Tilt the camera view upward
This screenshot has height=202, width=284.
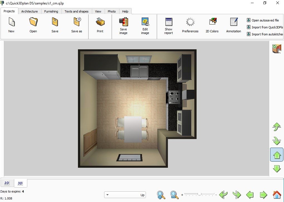click(x=276, y=127)
